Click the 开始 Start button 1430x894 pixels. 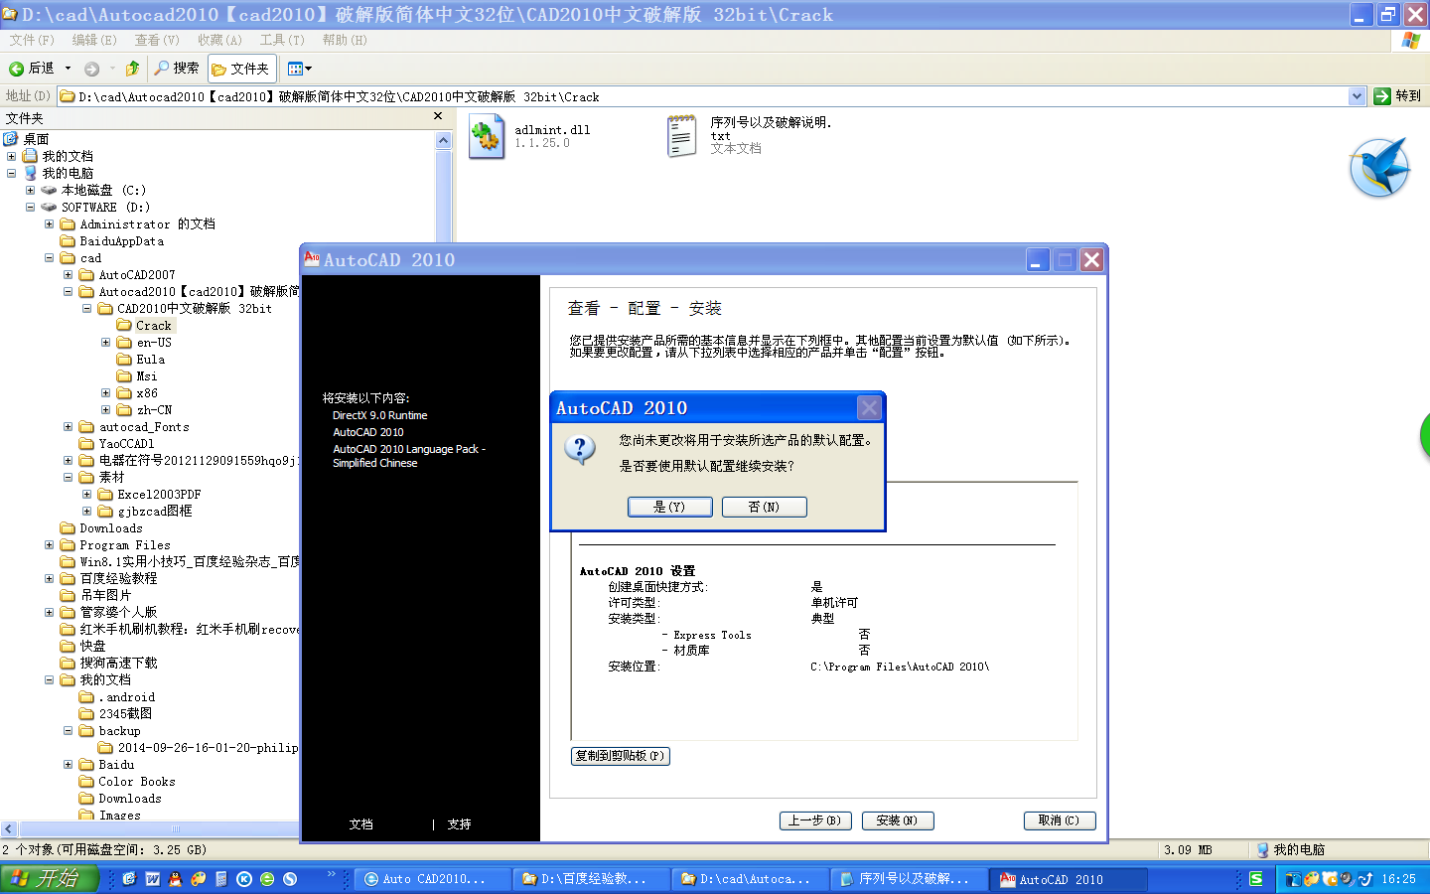[x=49, y=878]
